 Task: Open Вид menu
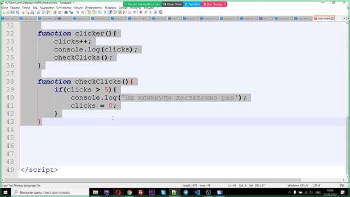point(35,8)
